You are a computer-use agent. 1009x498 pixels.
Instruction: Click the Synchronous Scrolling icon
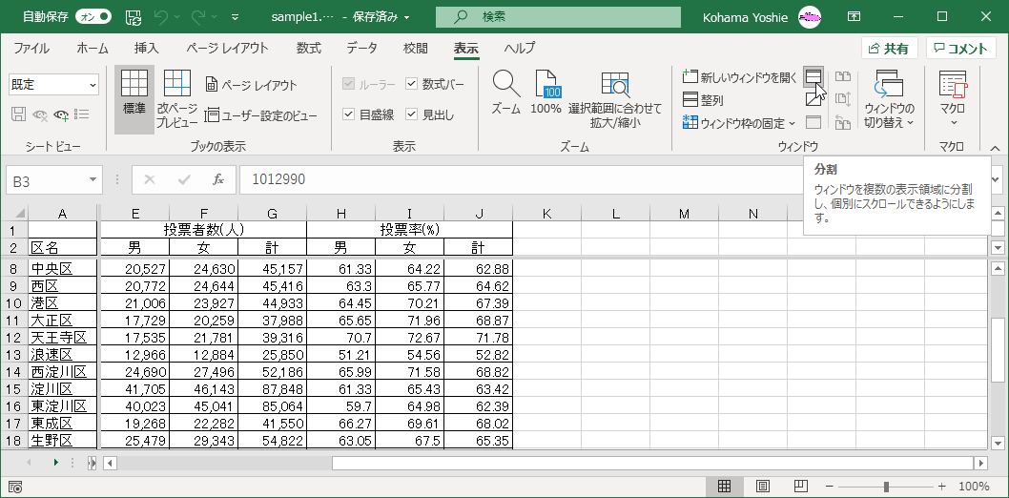pos(843,99)
